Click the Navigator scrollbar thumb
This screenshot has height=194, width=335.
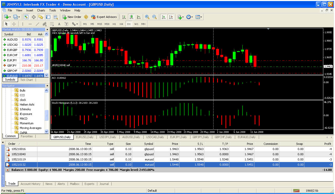pyautogui.click(x=47, y=115)
